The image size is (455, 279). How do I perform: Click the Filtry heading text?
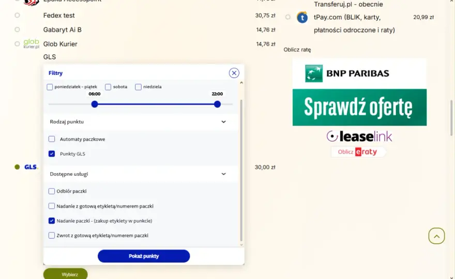[55, 73]
